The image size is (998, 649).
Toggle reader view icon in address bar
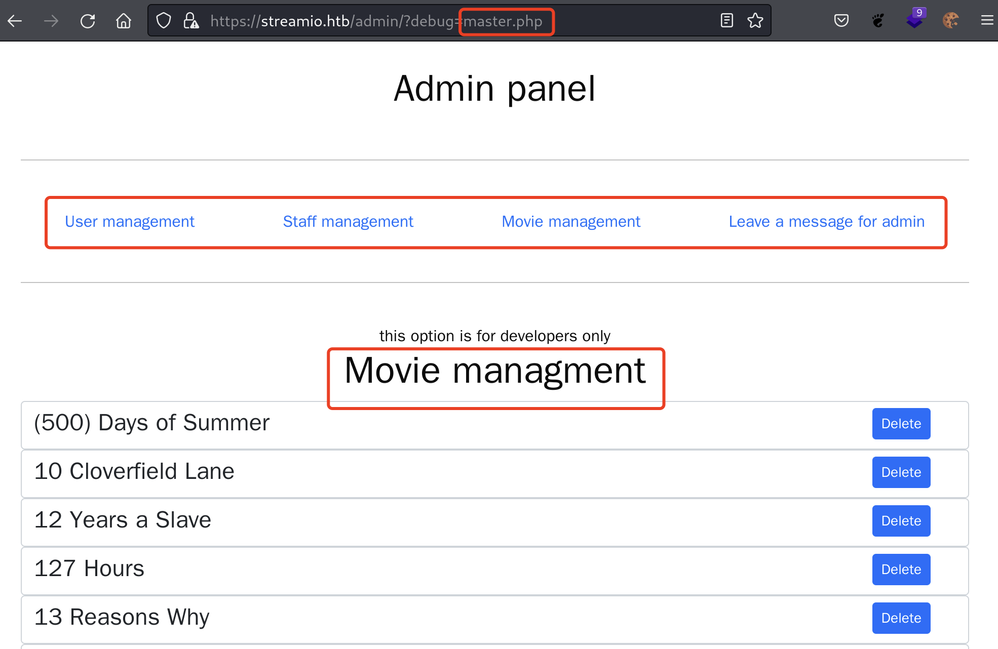(x=726, y=21)
